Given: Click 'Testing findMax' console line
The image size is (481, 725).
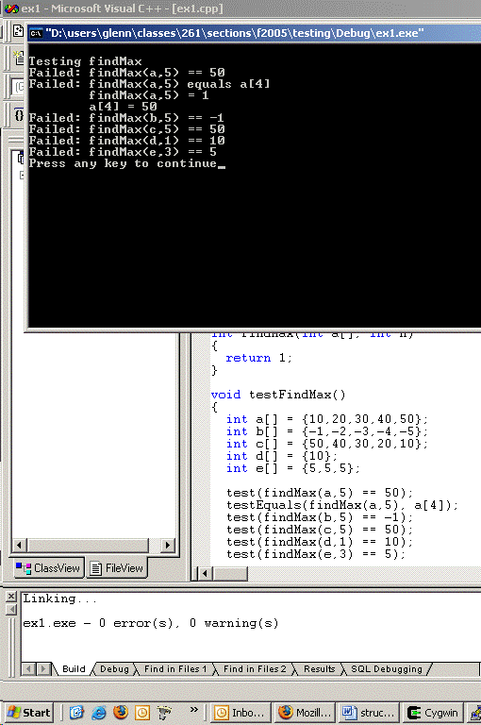Looking at the screenshot, I should tap(85, 61).
